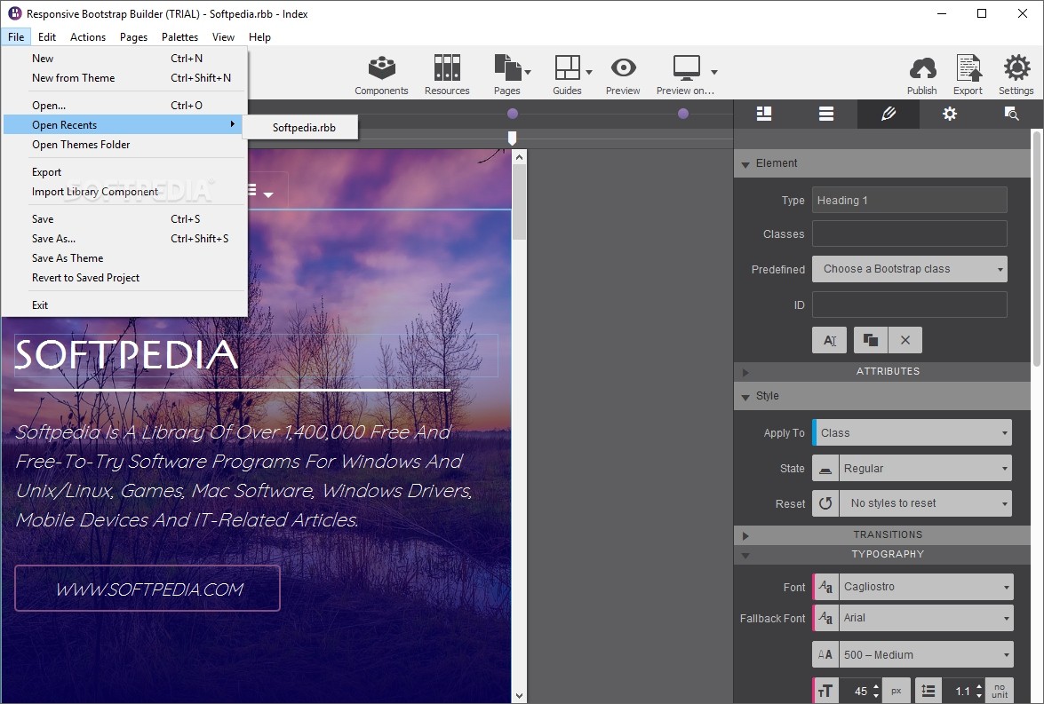Open the Apply To Class dropdown
The height and width of the screenshot is (704, 1044).
point(913,432)
